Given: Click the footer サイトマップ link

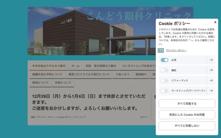Looking at the screenshot, I should (x=80, y=117).
